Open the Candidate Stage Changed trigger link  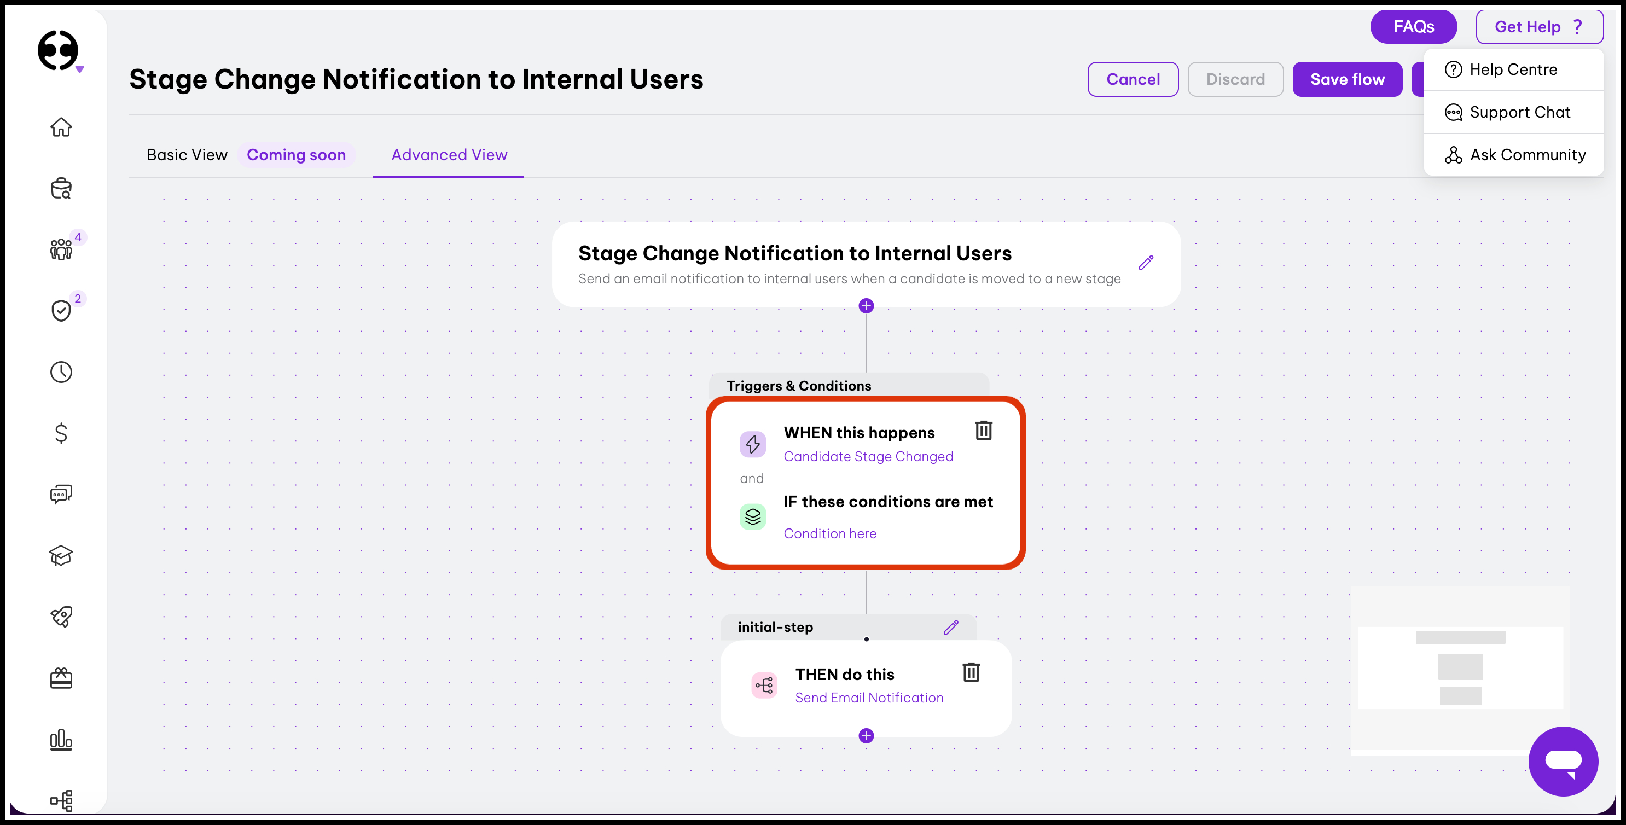coord(868,456)
